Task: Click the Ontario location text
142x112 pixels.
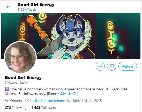Action: [16, 101]
